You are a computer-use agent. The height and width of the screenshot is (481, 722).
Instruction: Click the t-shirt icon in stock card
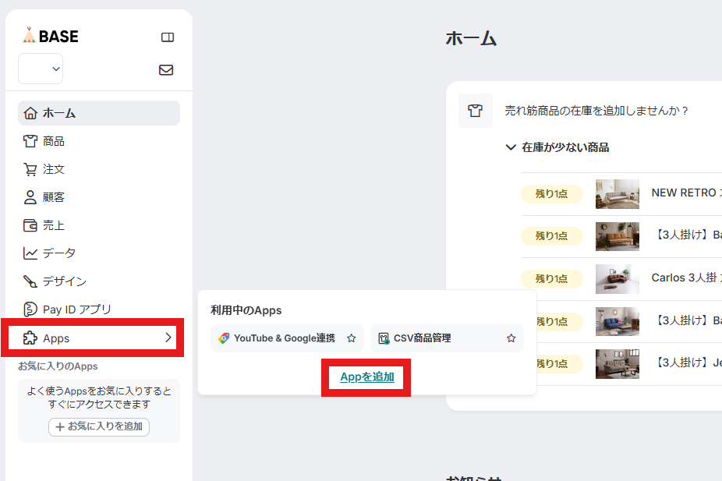(x=476, y=111)
